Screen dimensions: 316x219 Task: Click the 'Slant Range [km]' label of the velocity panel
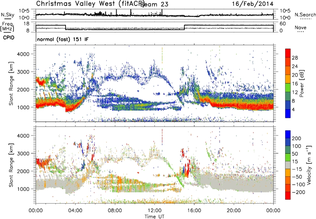pos(11,165)
